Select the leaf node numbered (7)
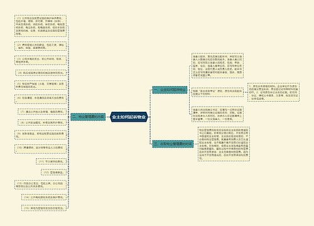 pyautogui.click(x=42, y=112)
